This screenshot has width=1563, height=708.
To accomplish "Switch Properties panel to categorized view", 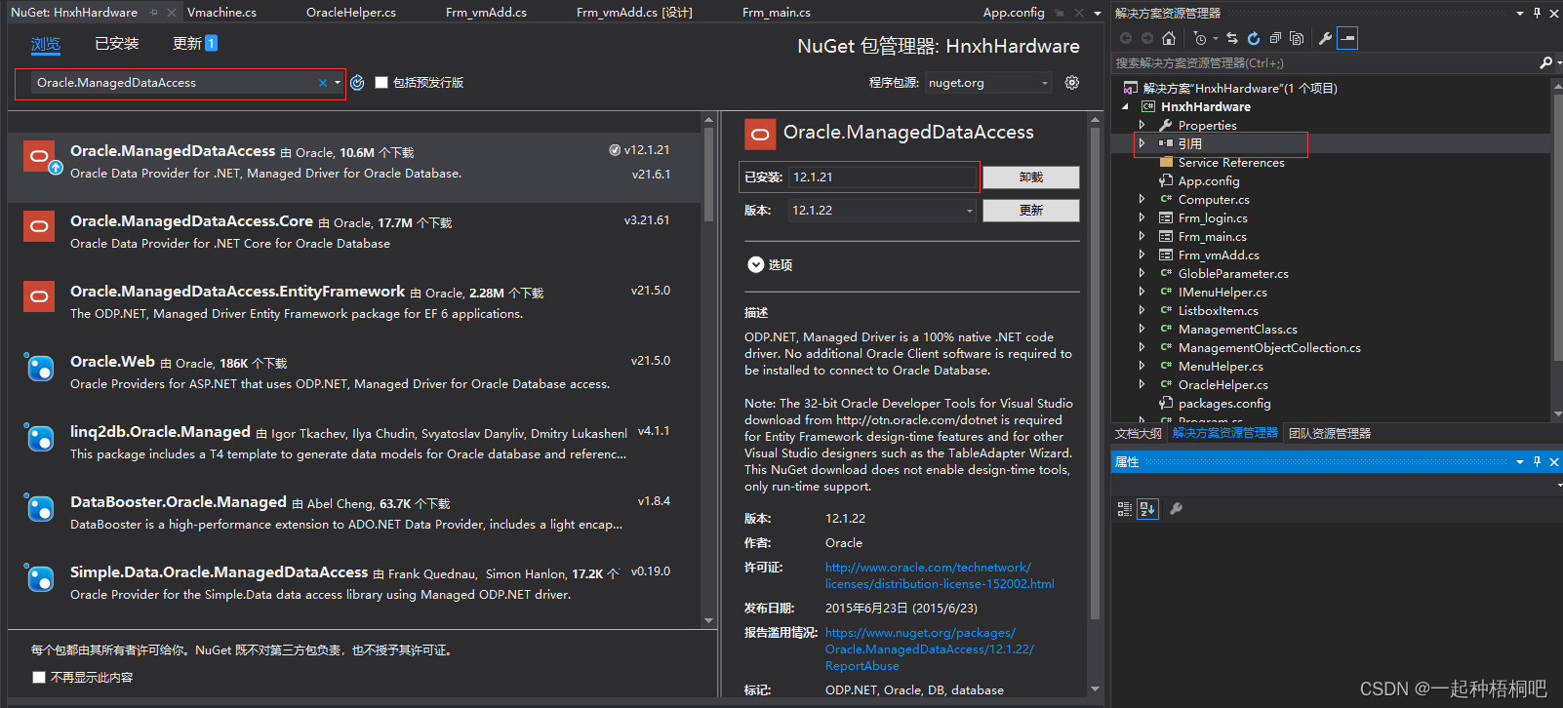I will [x=1125, y=508].
